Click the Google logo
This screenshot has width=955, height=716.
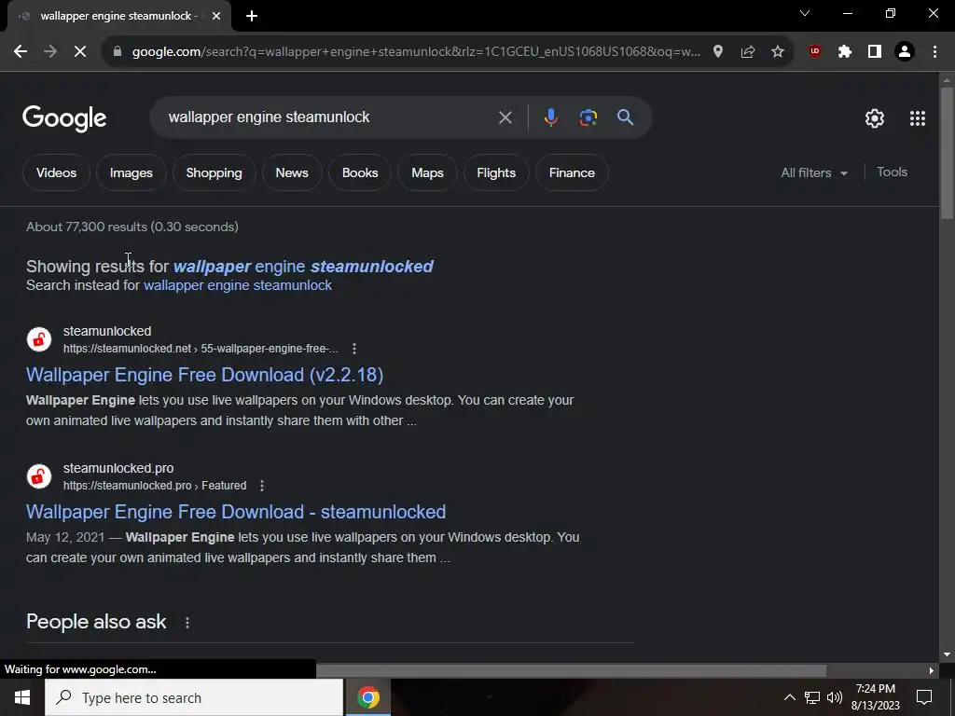(64, 118)
